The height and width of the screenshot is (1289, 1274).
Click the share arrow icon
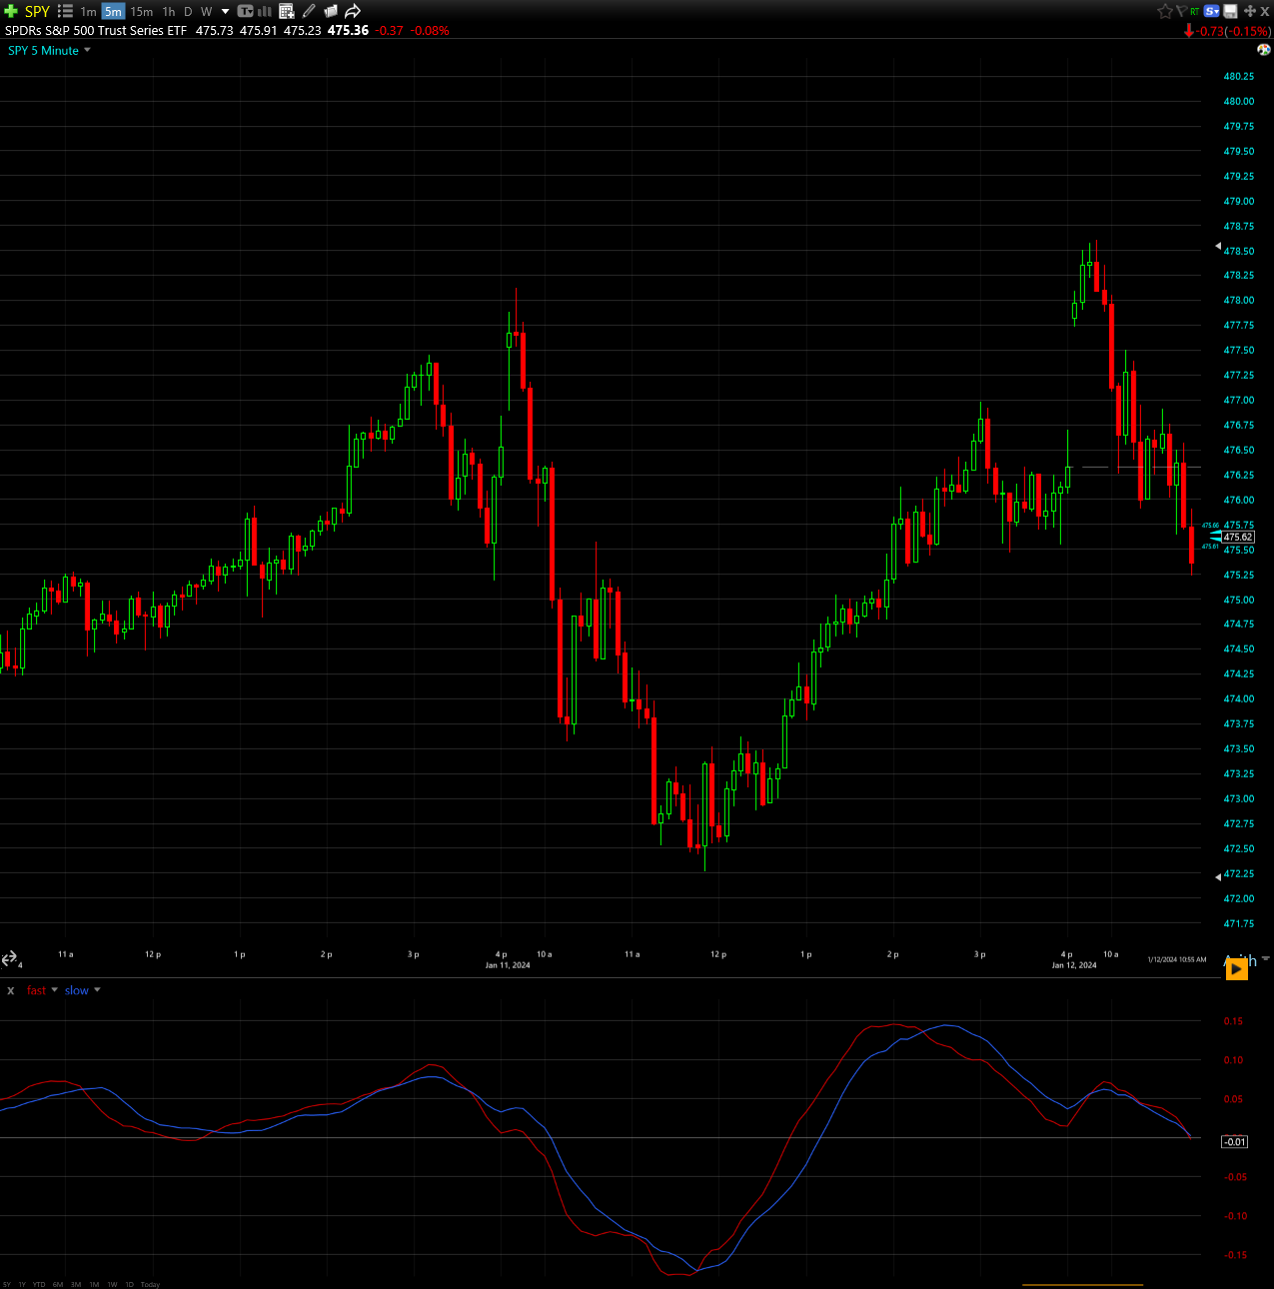[x=353, y=11]
